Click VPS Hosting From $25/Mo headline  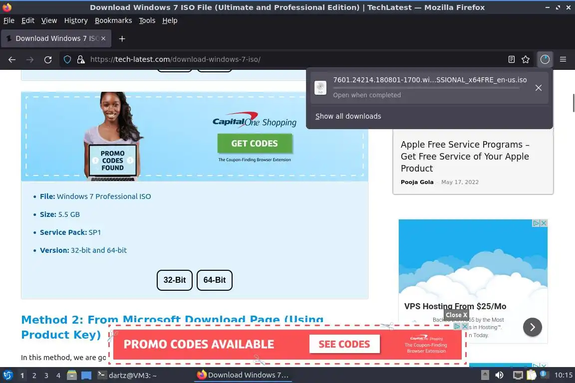(455, 306)
